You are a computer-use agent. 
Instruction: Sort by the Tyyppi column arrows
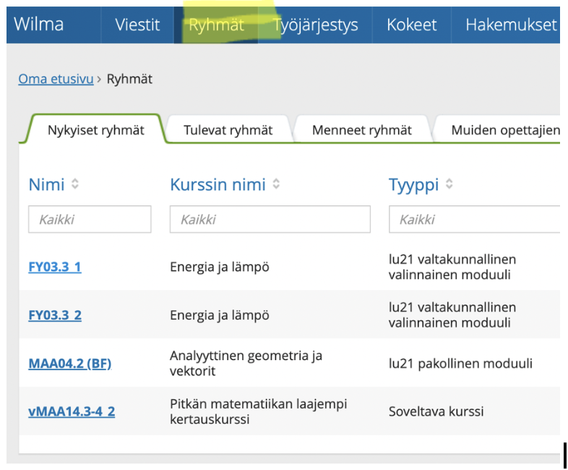click(x=449, y=184)
